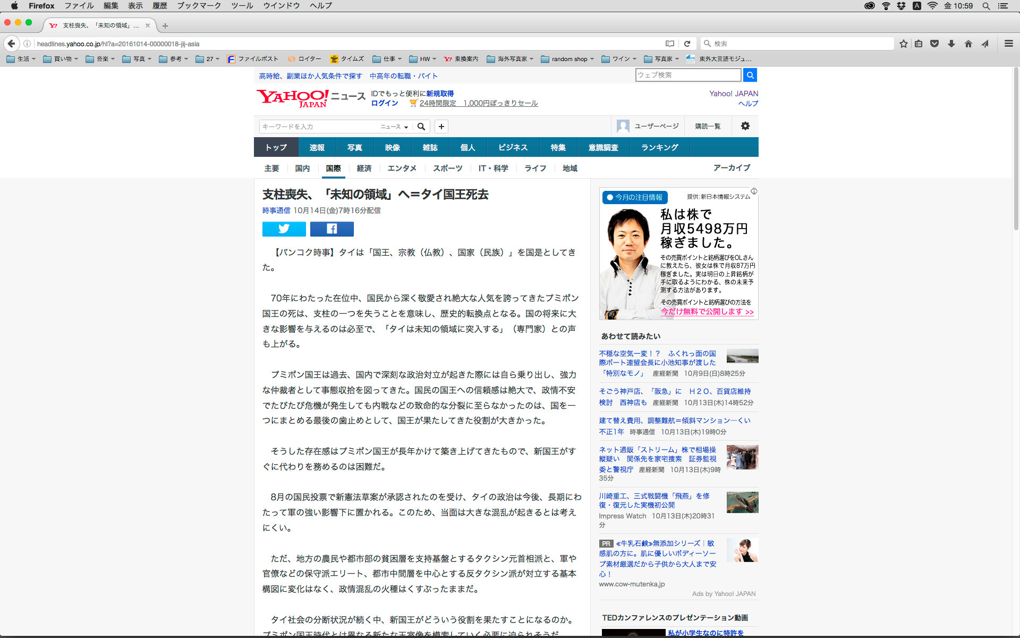Click the blue web search magnifier button
This screenshot has height=638, width=1020.
tap(750, 75)
